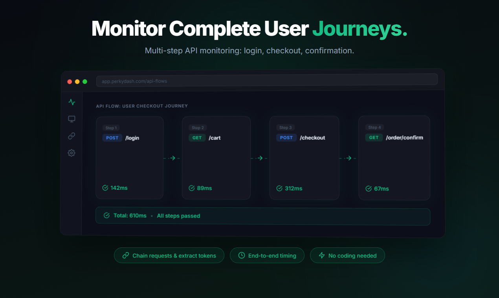Select the activity pulse icon in sidebar
This screenshot has height=298, width=499.
point(72,102)
